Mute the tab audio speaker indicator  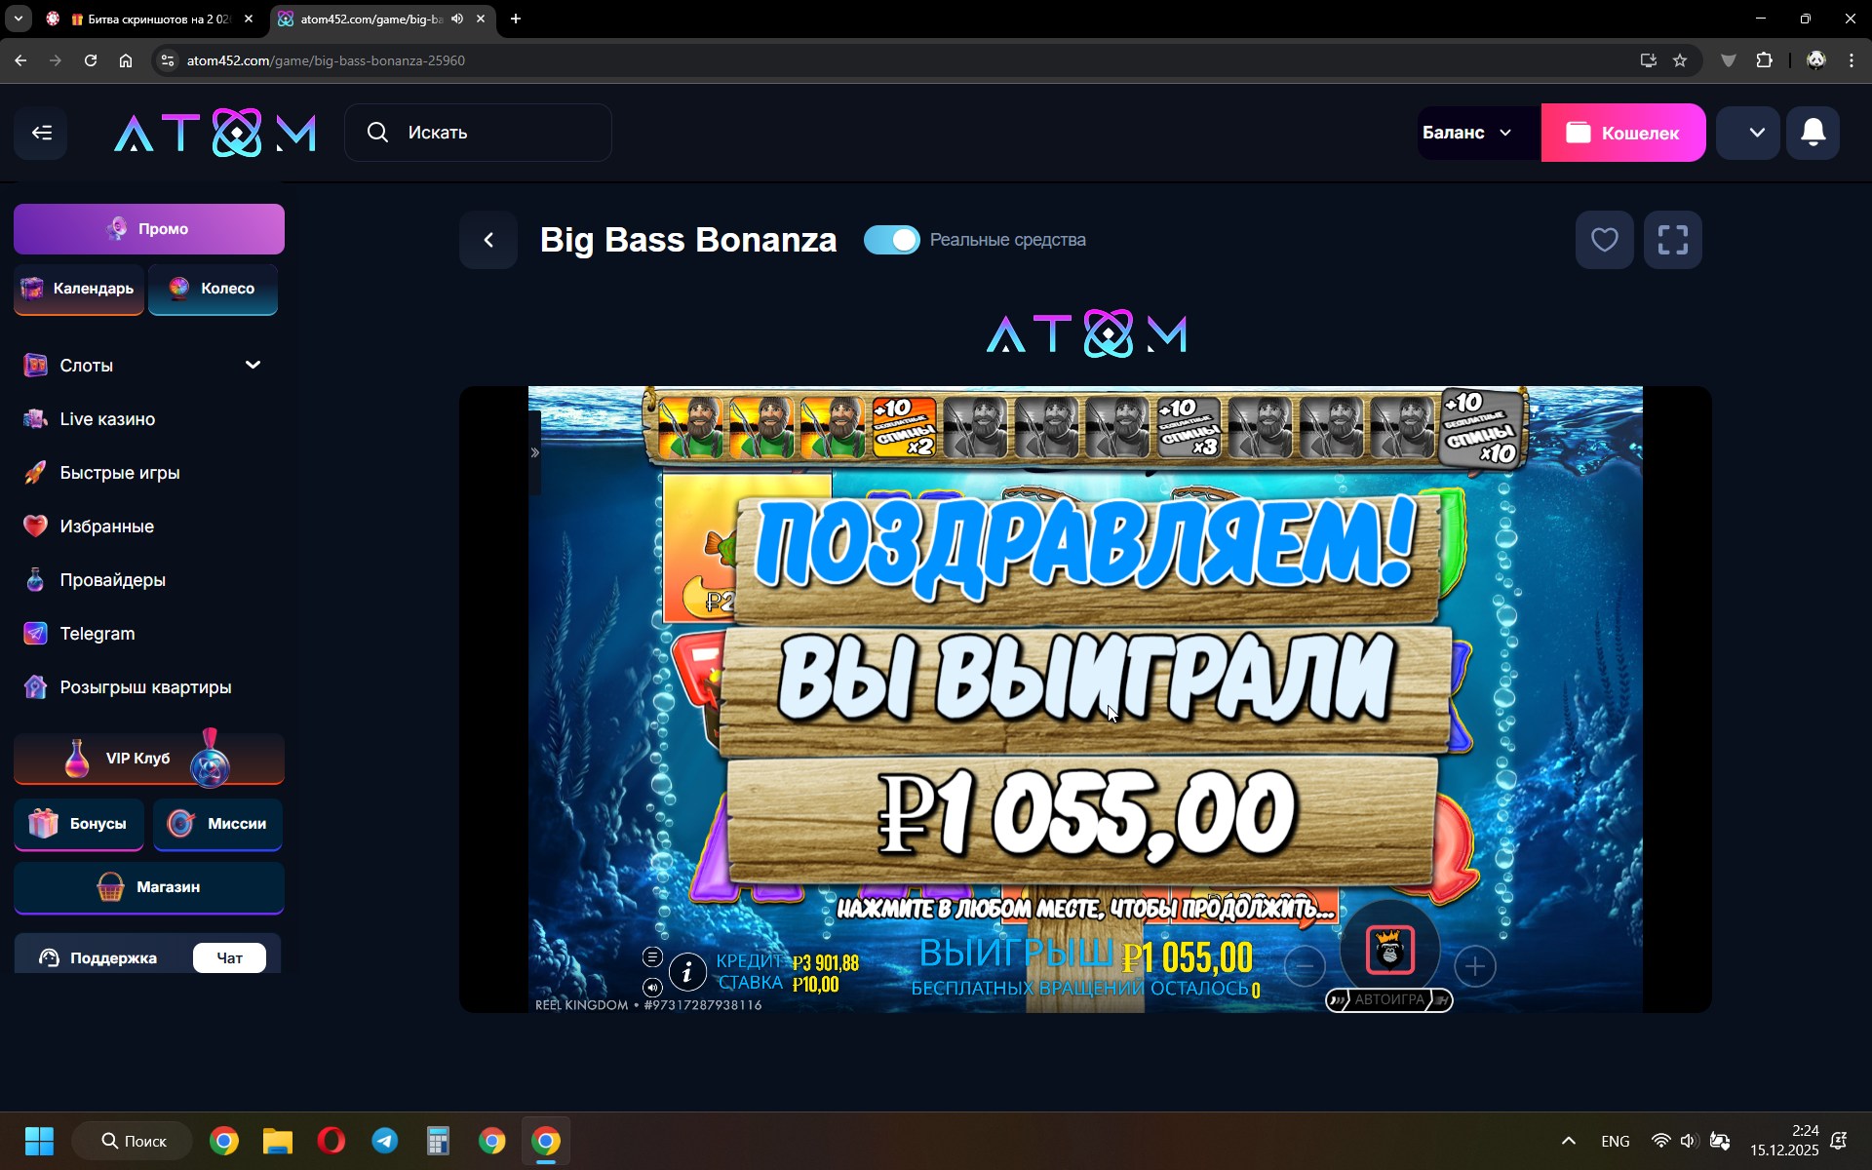tap(457, 19)
